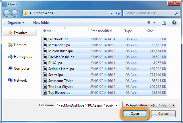Screen dimensions: 183x123
Task: Select The Lost City.ipa file name
Action: click(61, 86)
